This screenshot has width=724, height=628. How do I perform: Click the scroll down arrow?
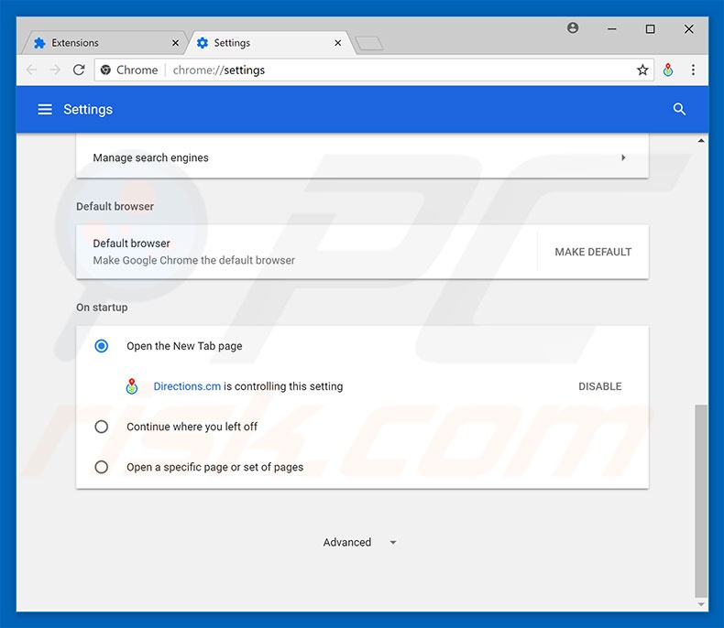pos(701,604)
